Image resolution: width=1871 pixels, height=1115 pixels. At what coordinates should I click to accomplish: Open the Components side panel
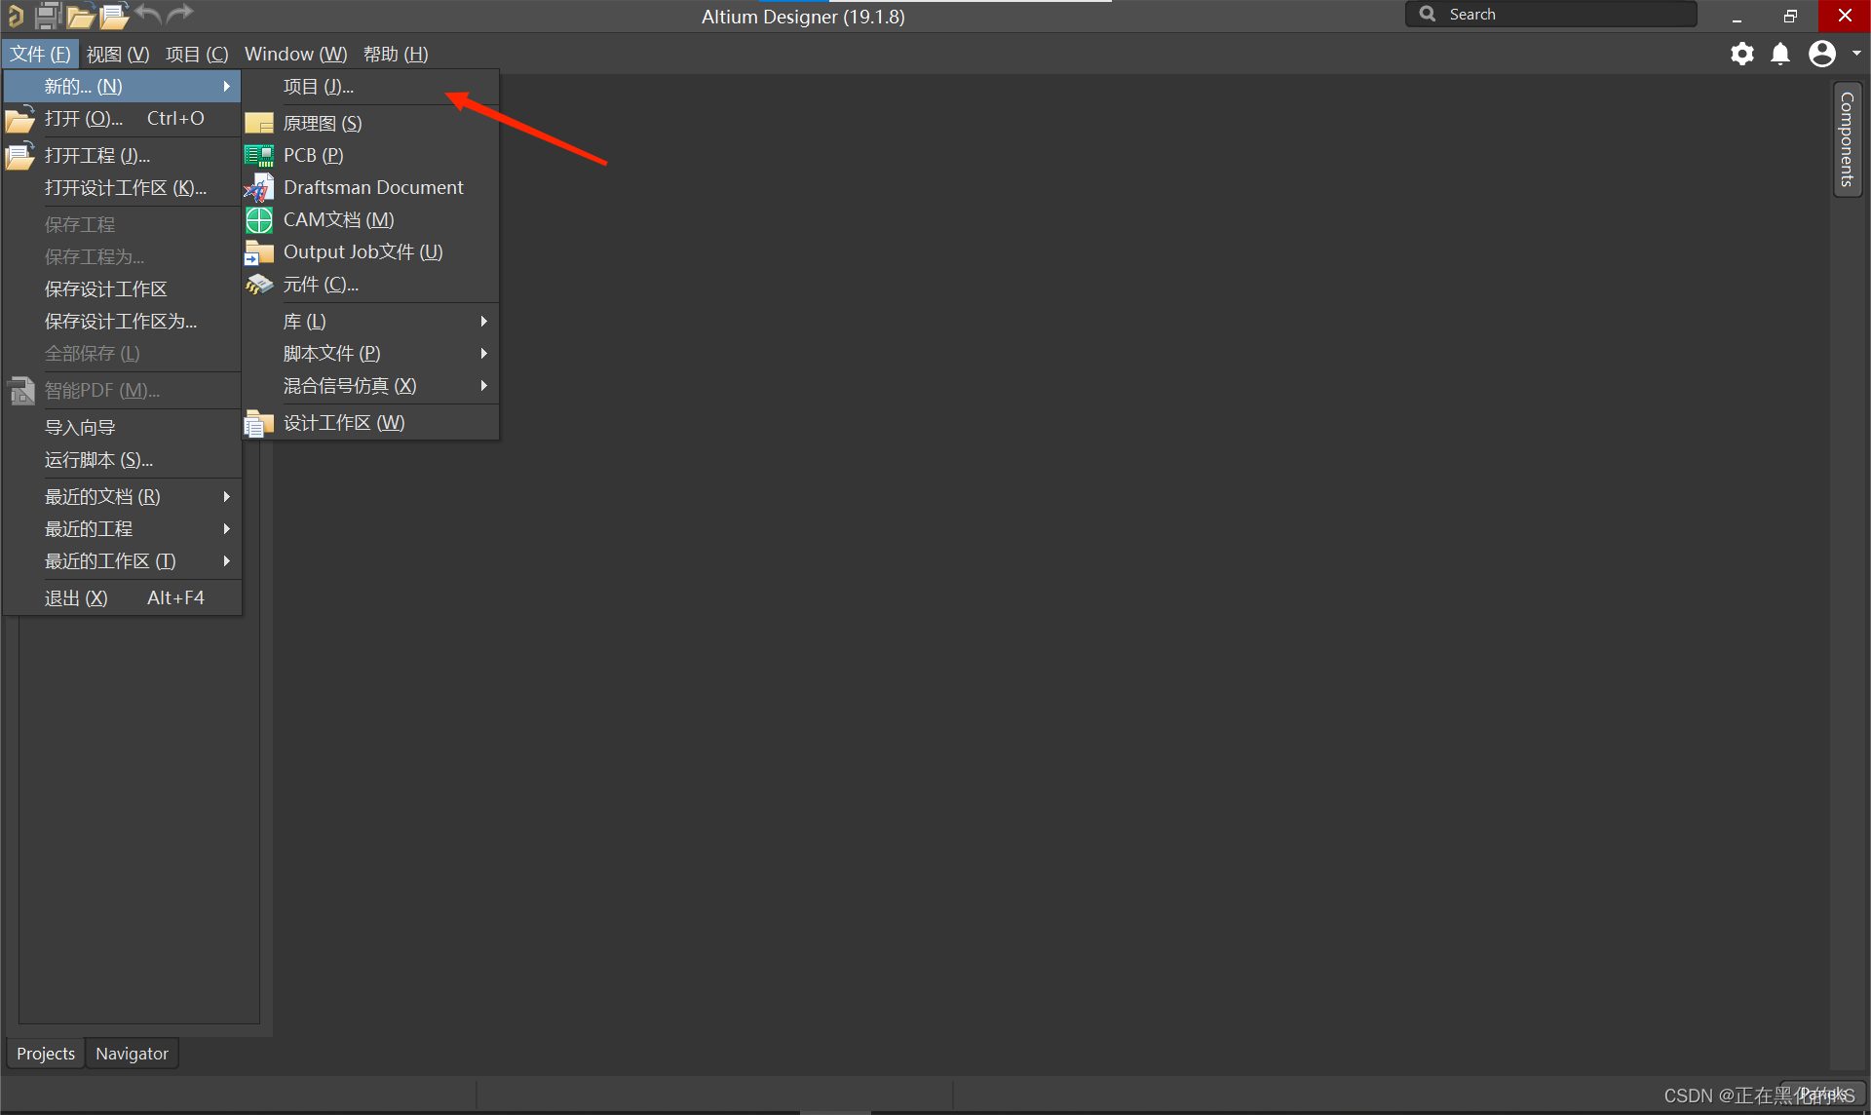click(x=1847, y=139)
